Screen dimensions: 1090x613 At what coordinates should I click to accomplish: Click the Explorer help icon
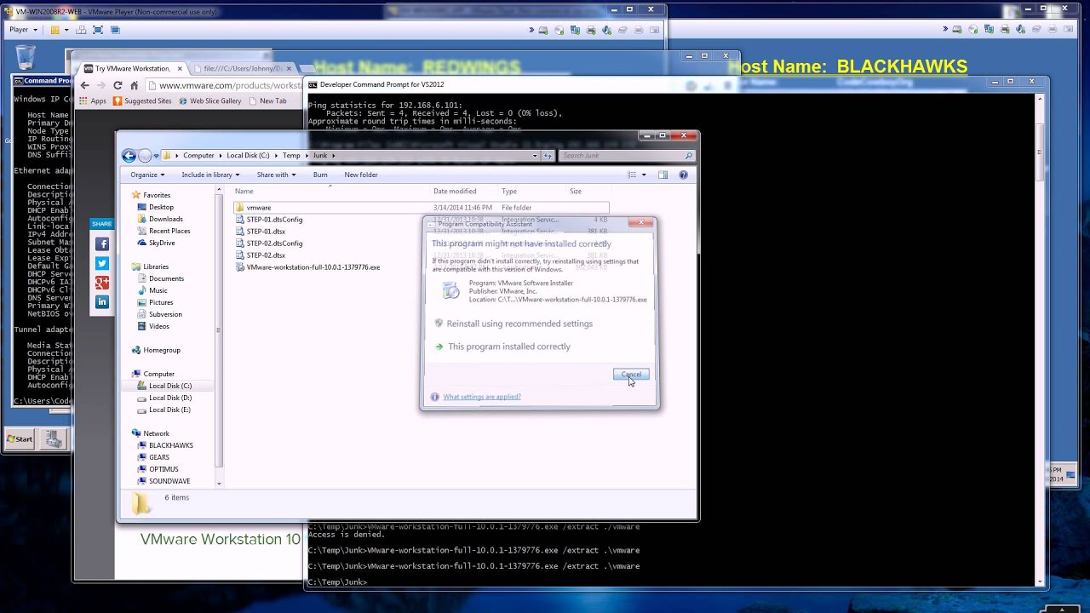(x=683, y=175)
